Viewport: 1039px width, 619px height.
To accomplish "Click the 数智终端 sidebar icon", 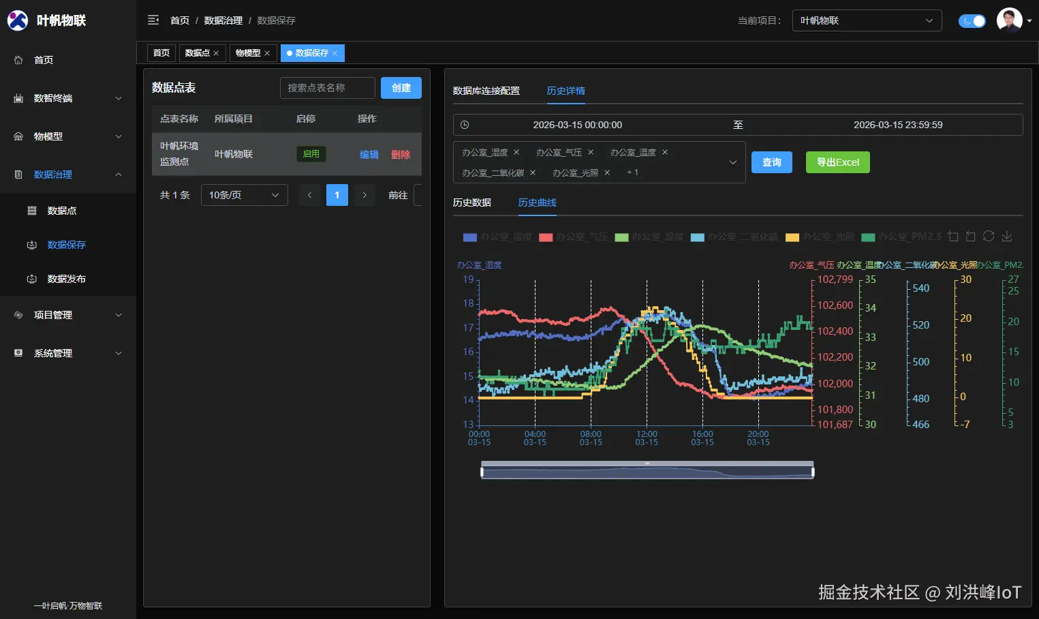I will click(18, 98).
